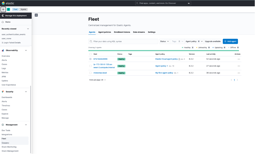Click the green D space avatar
The image size is (255, 154).
(x=8, y=9)
